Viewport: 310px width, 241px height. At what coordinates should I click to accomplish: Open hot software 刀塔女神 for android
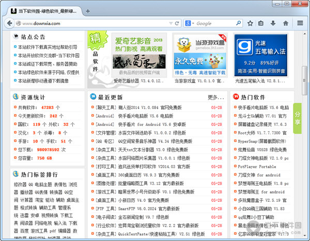tap(259, 175)
